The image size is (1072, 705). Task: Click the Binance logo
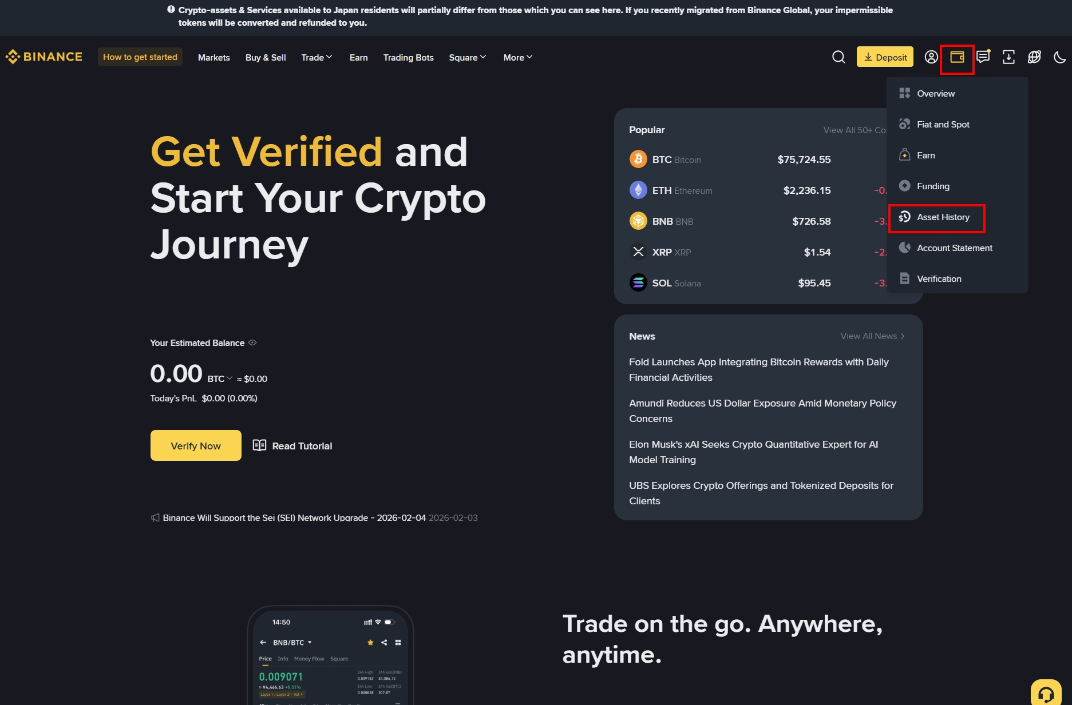click(44, 57)
